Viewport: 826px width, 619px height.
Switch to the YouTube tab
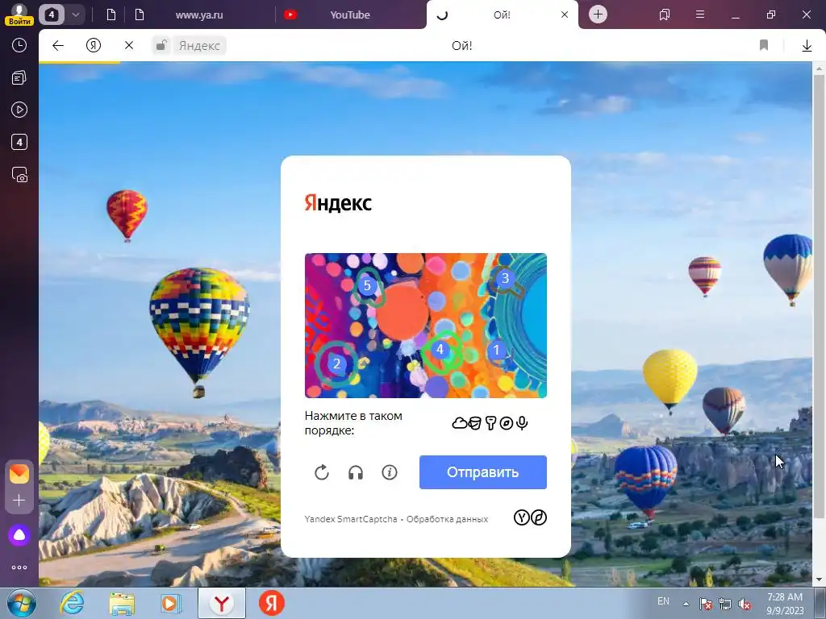point(350,15)
